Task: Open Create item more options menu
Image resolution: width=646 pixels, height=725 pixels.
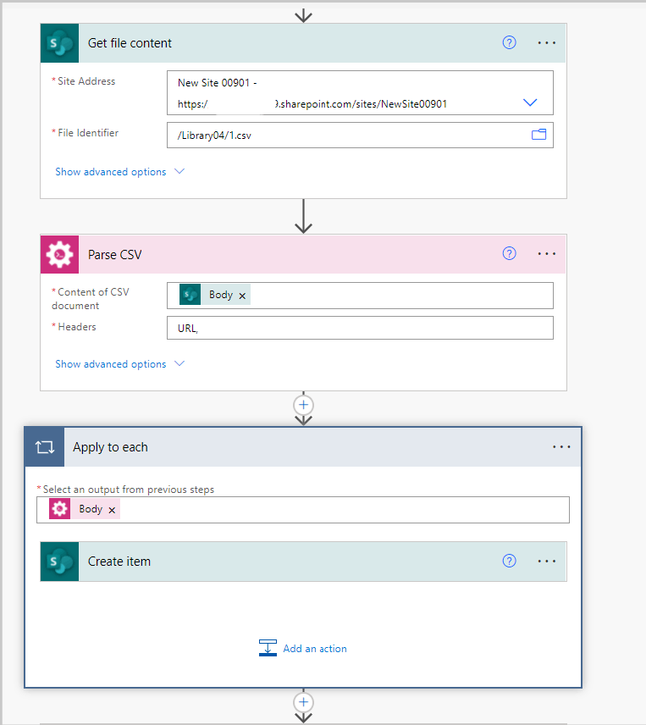Action: pos(546,561)
